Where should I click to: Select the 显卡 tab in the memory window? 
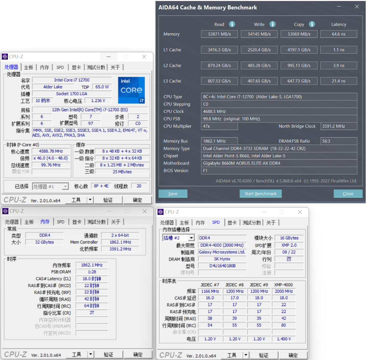77,222
